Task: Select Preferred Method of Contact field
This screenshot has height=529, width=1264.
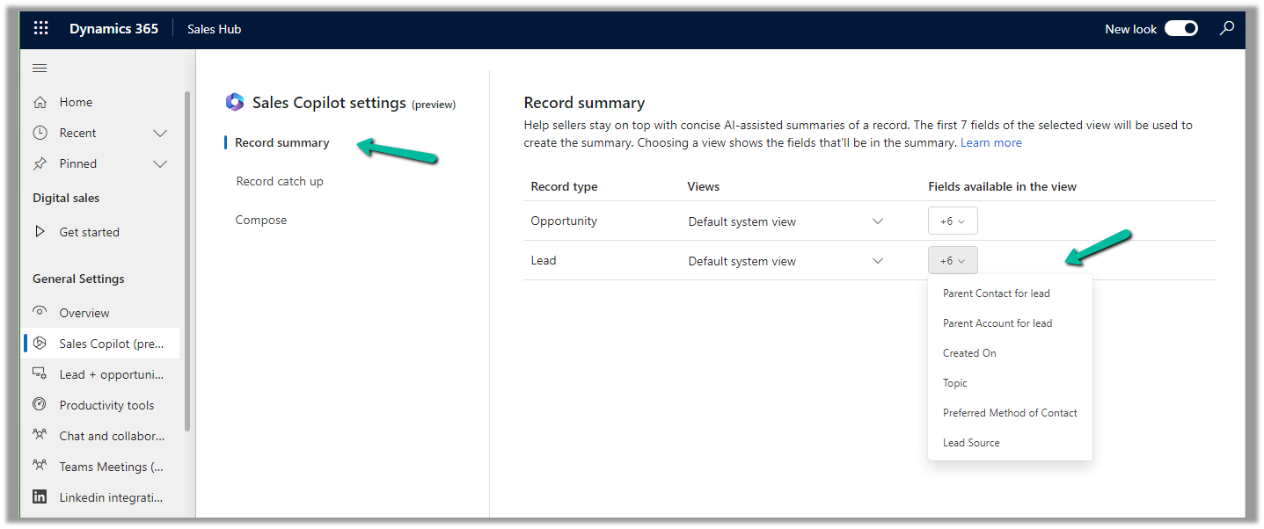Action: (x=1010, y=413)
